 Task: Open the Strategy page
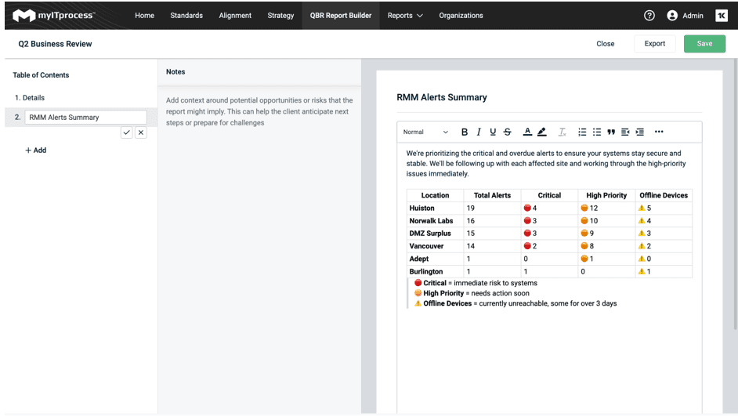click(280, 16)
